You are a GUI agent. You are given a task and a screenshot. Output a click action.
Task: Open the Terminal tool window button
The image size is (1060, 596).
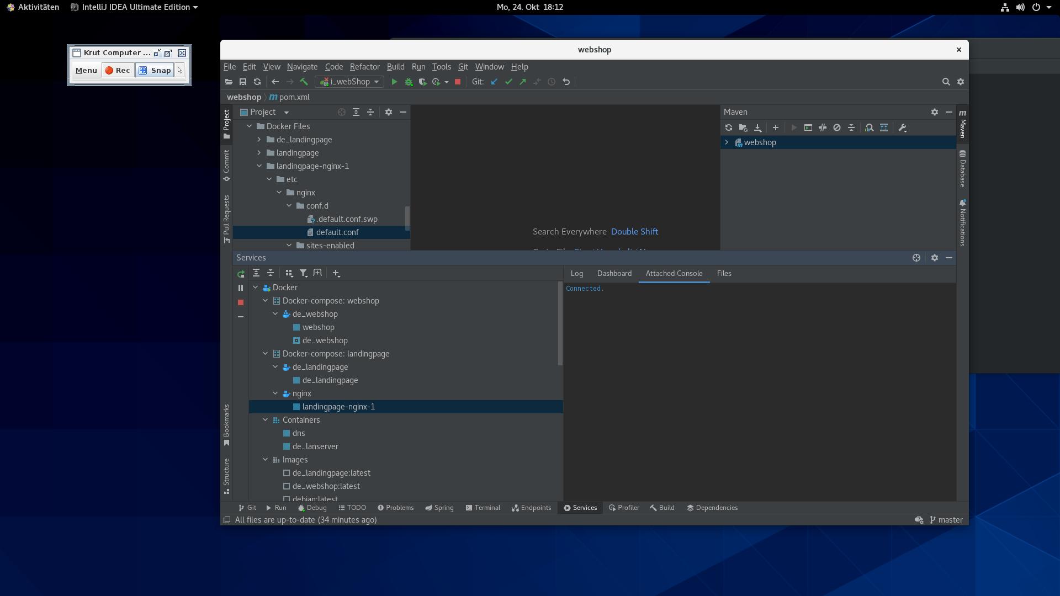pos(483,508)
